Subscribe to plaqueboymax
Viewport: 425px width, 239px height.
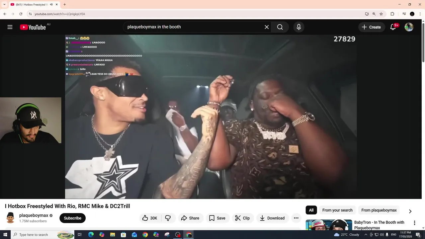[x=72, y=218]
